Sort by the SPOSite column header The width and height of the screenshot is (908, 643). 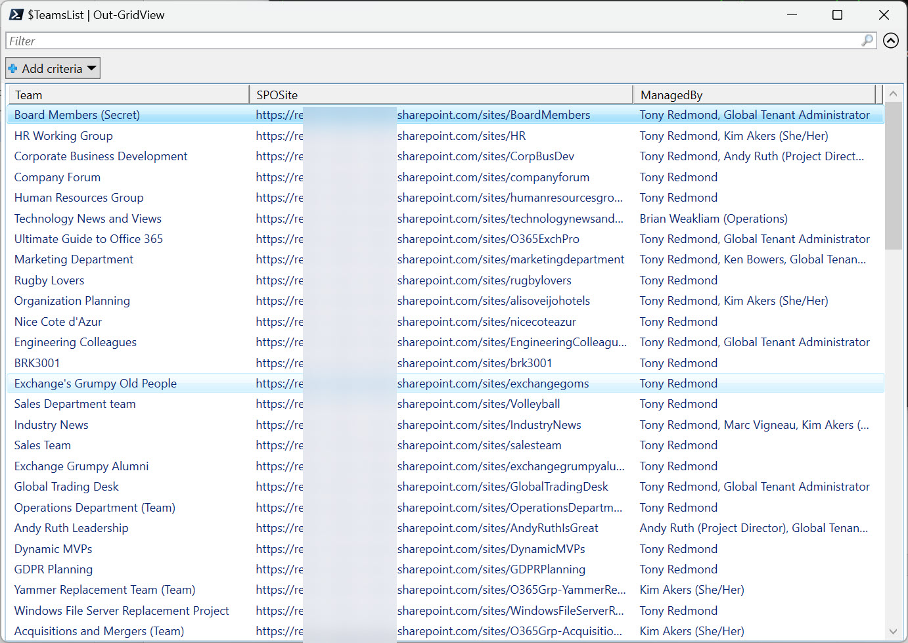pos(441,95)
